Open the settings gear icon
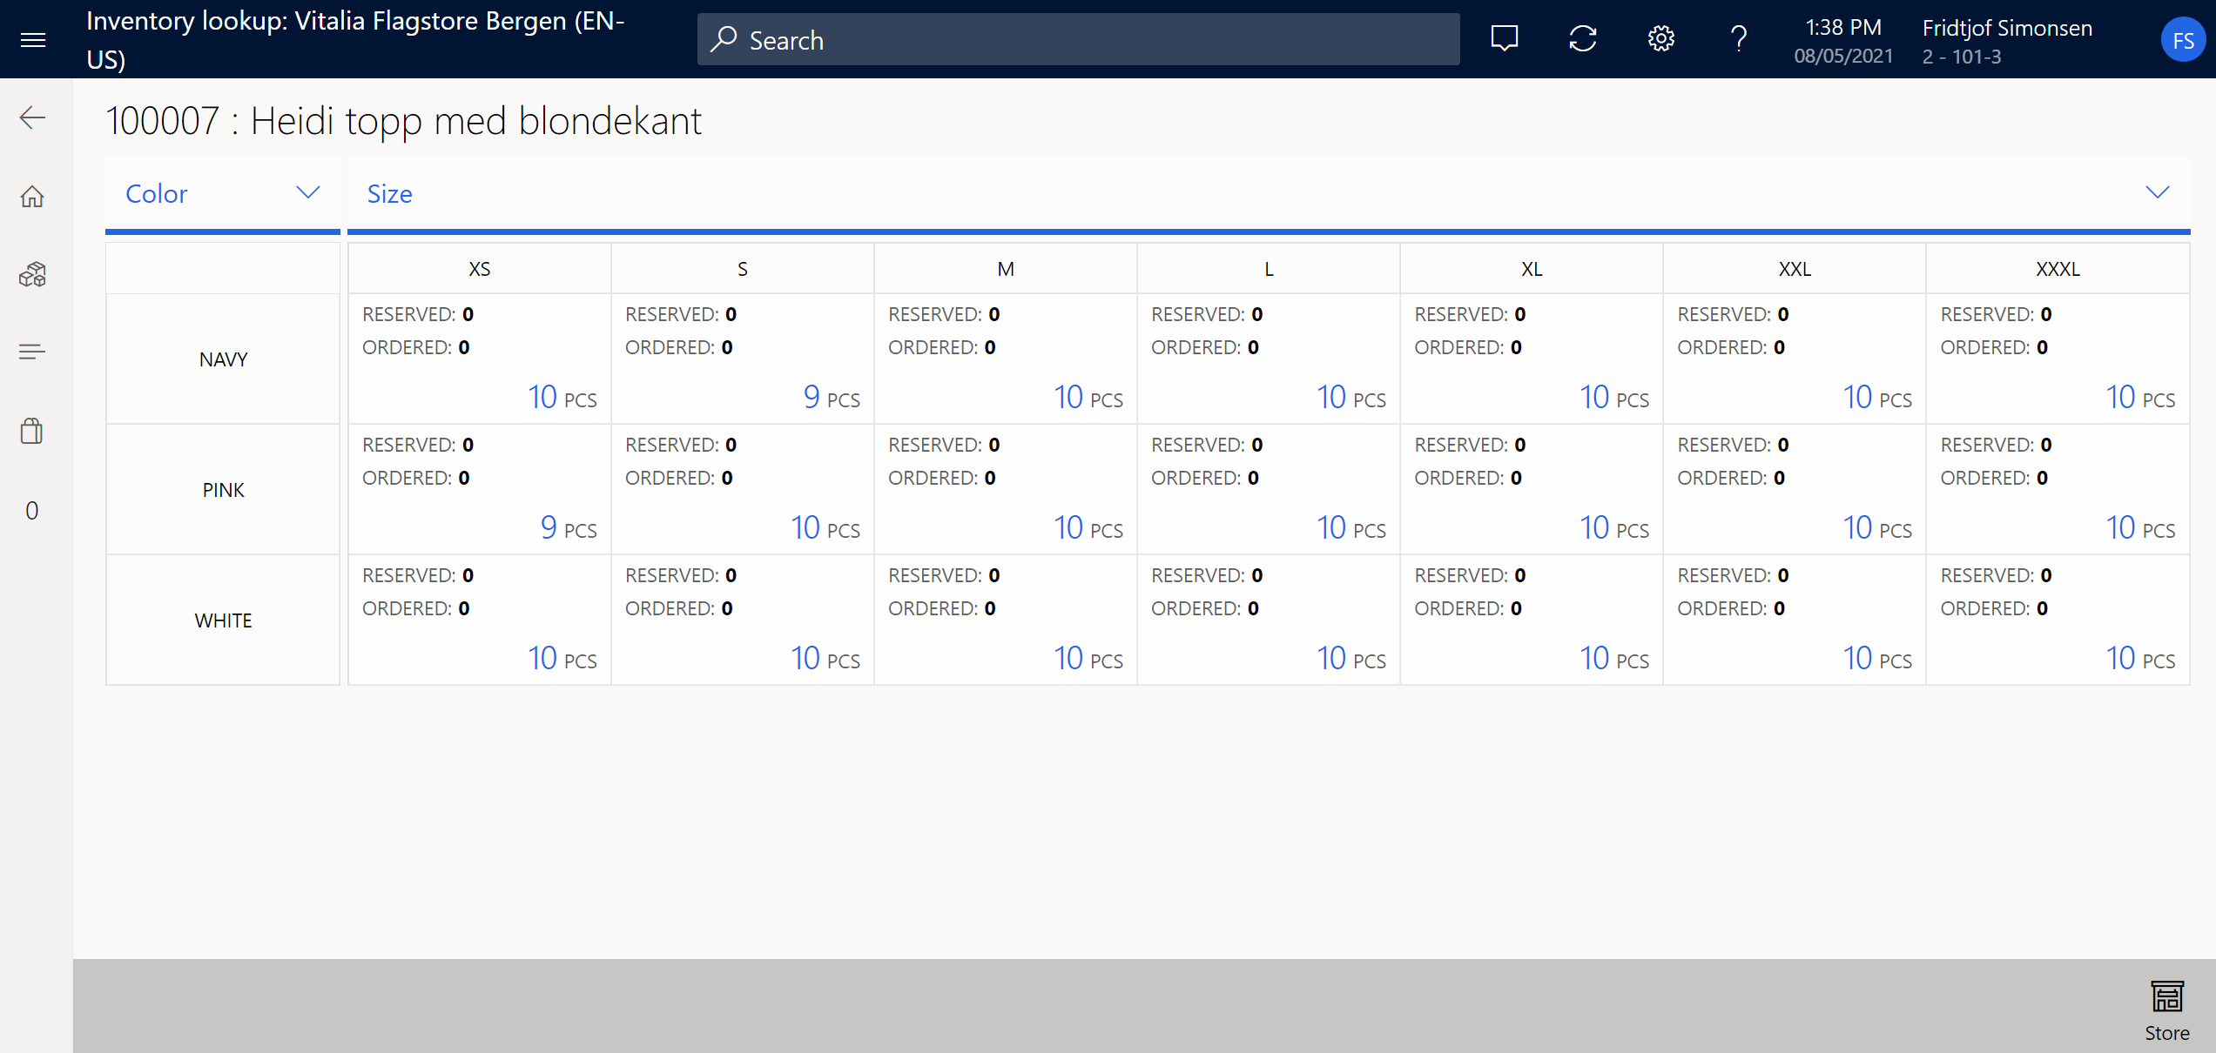The height and width of the screenshot is (1053, 2216). 1660,39
